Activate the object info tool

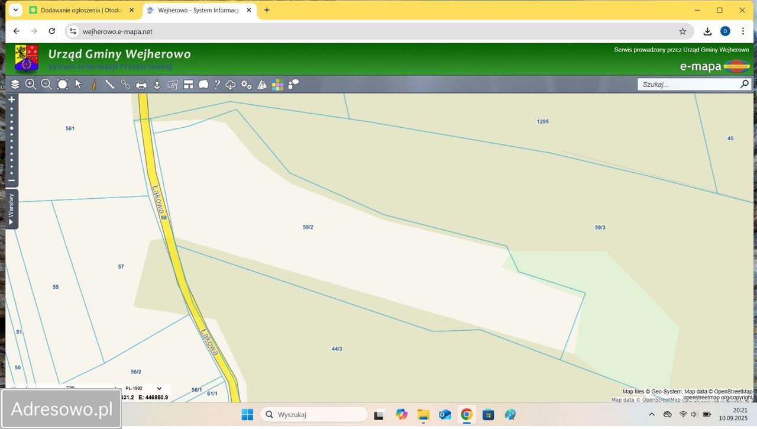click(x=94, y=85)
